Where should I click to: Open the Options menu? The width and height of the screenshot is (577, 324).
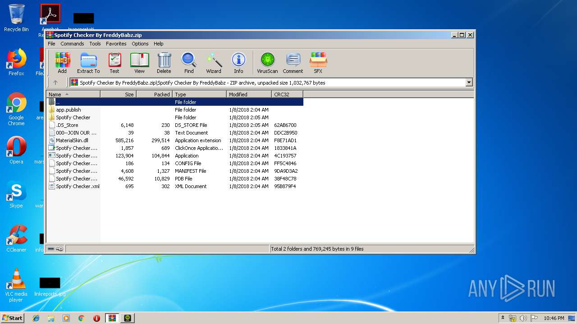140,44
